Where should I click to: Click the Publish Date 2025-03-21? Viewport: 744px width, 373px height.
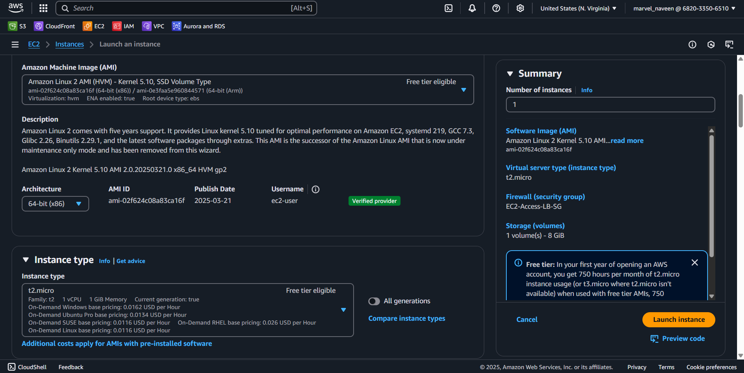(212, 201)
